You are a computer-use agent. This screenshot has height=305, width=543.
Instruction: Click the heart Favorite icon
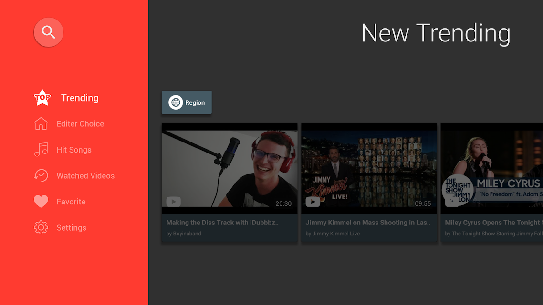[x=41, y=201]
